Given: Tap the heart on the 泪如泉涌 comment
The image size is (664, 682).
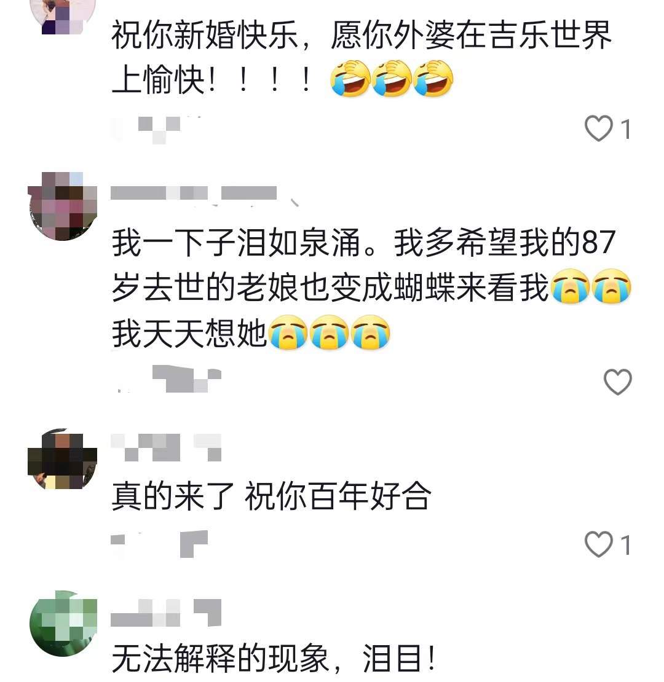Looking at the screenshot, I should (x=617, y=382).
